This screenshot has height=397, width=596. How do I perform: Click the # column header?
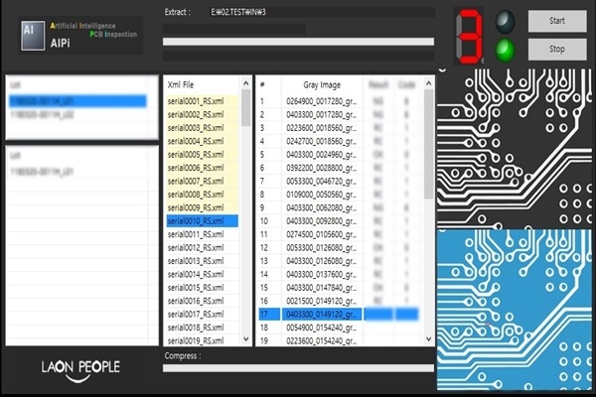pos(262,85)
